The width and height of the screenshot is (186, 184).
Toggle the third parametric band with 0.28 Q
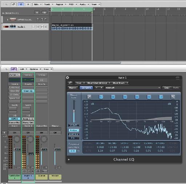click(137, 97)
